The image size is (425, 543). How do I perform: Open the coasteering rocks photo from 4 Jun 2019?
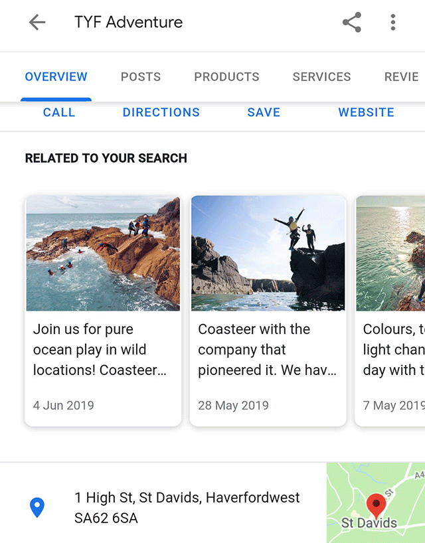pos(103,253)
